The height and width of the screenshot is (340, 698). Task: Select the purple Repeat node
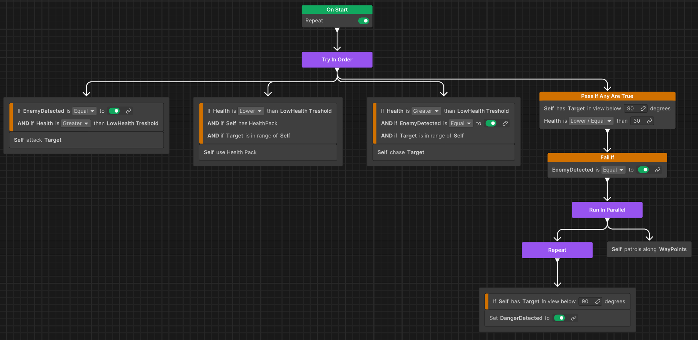[557, 250]
